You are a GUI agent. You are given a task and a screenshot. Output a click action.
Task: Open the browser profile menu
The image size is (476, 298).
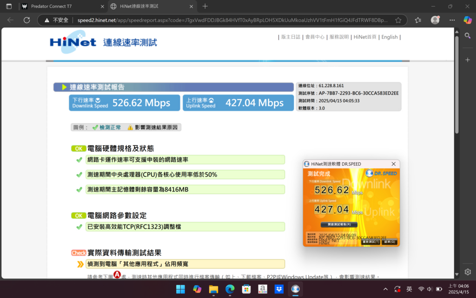click(x=435, y=20)
